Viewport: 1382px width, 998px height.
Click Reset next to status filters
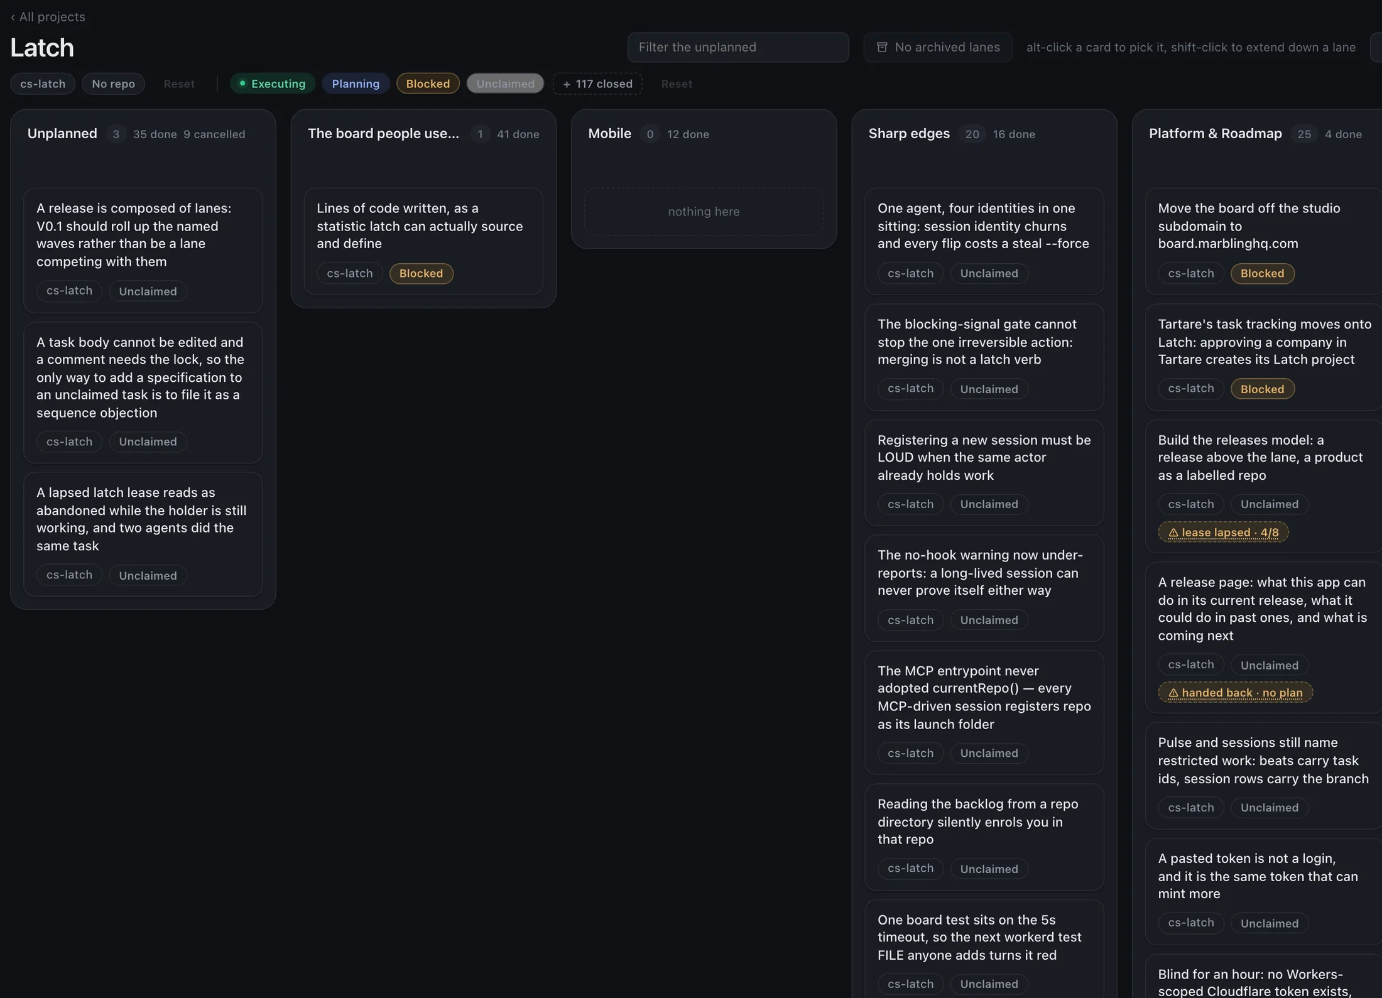[x=677, y=84]
